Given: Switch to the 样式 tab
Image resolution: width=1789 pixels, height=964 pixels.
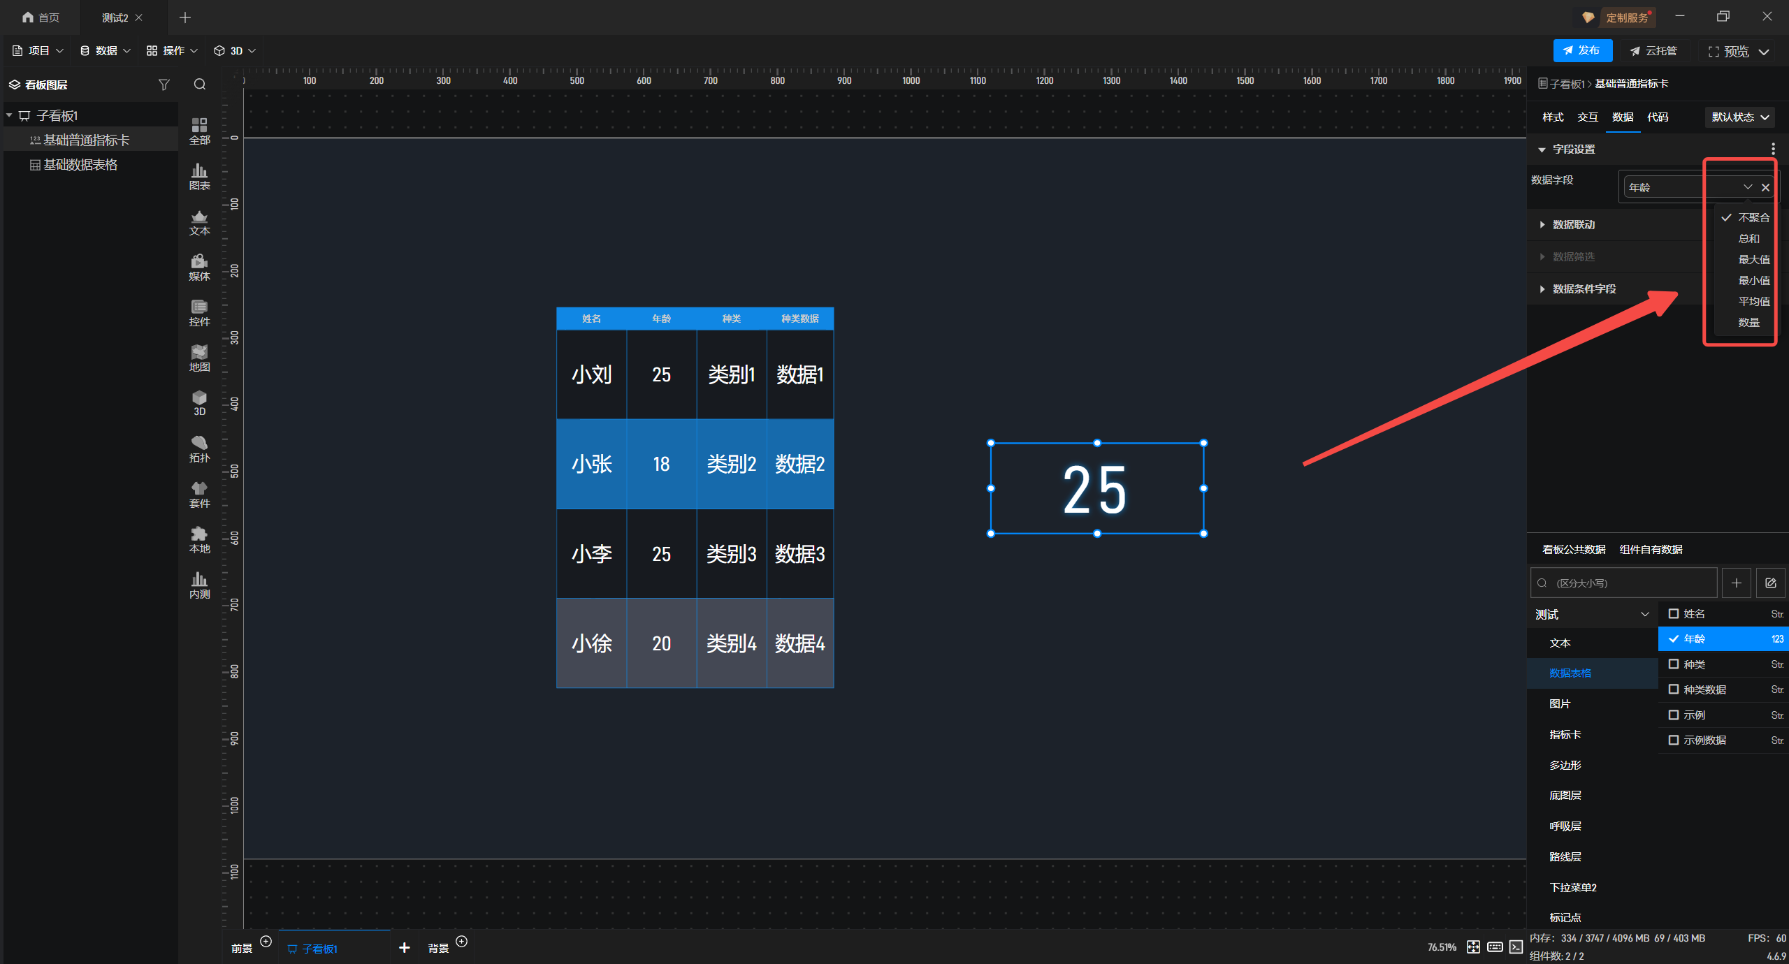Looking at the screenshot, I should pos(1553,117).
